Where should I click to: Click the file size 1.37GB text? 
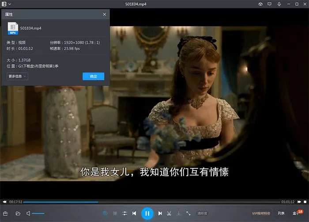[24, 60]
